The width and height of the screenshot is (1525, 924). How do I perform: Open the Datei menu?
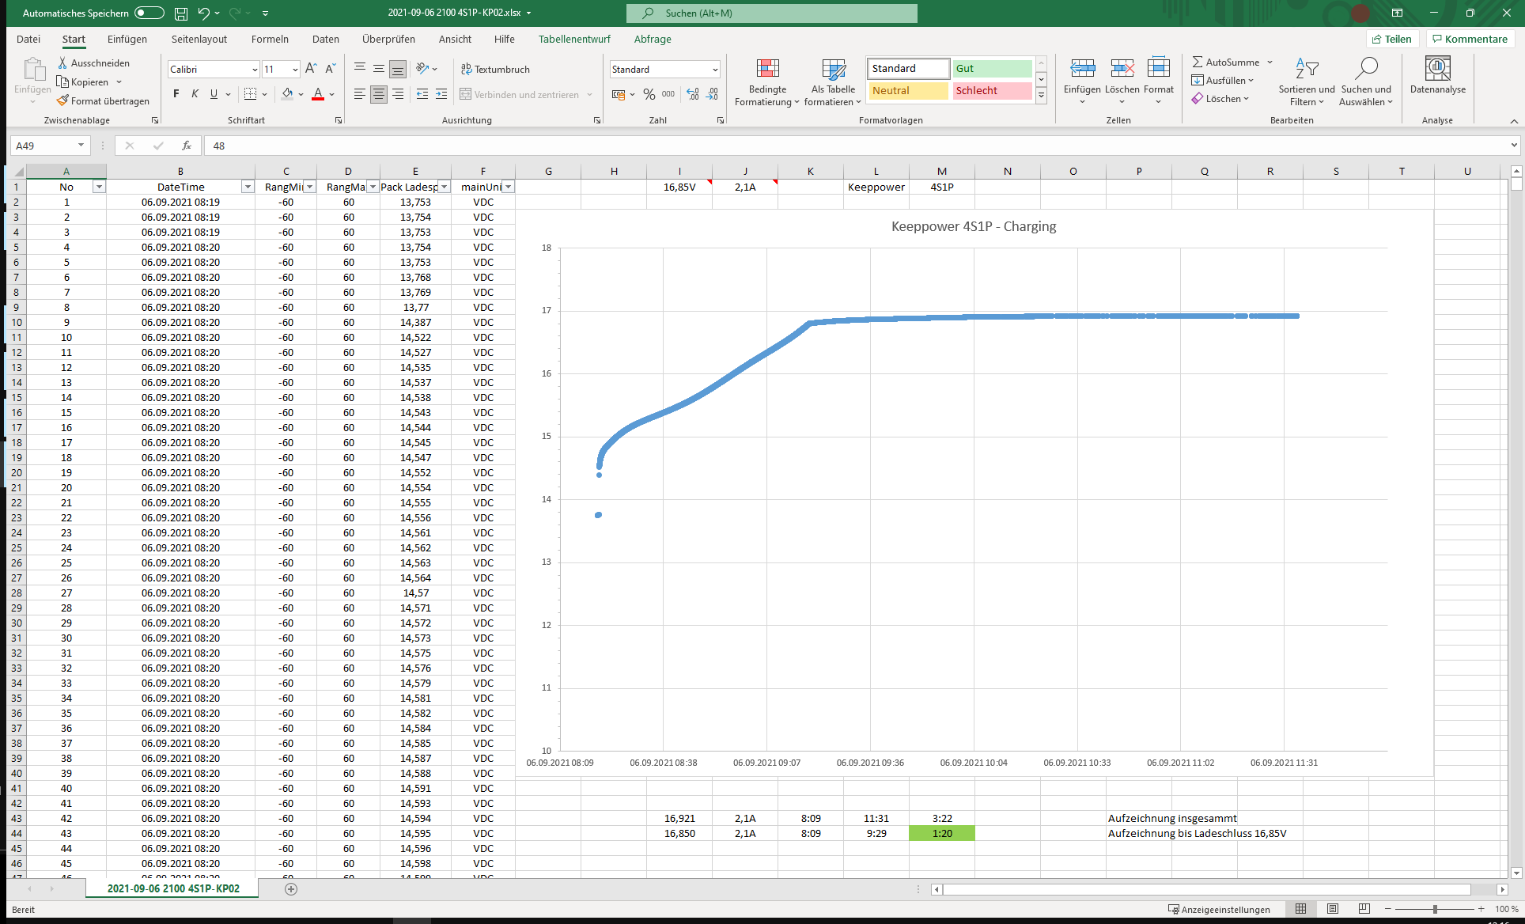click(28, 39)
